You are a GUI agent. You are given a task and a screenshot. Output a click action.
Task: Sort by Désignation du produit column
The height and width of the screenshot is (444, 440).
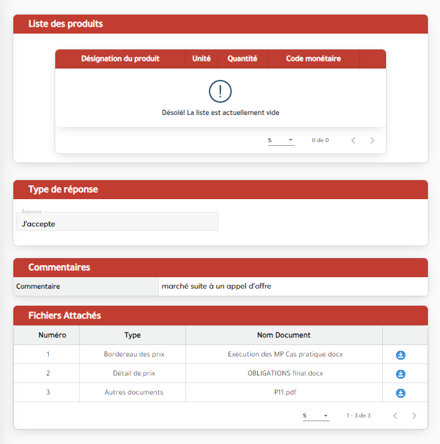tap(120, 58)
